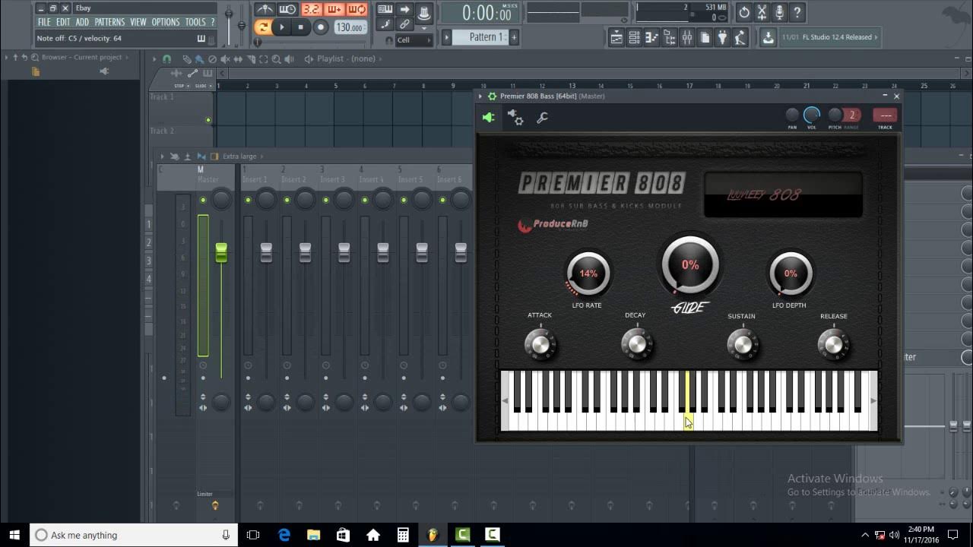The image size is (973, 547).
Task: Open the PATTERNS menu
Action: [109, 22]
